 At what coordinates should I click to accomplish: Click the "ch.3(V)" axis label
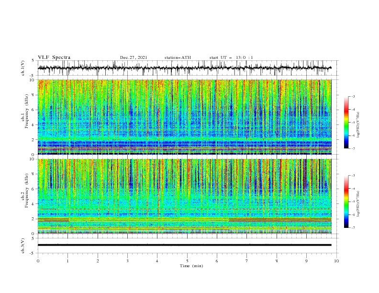tap(23, 246)
